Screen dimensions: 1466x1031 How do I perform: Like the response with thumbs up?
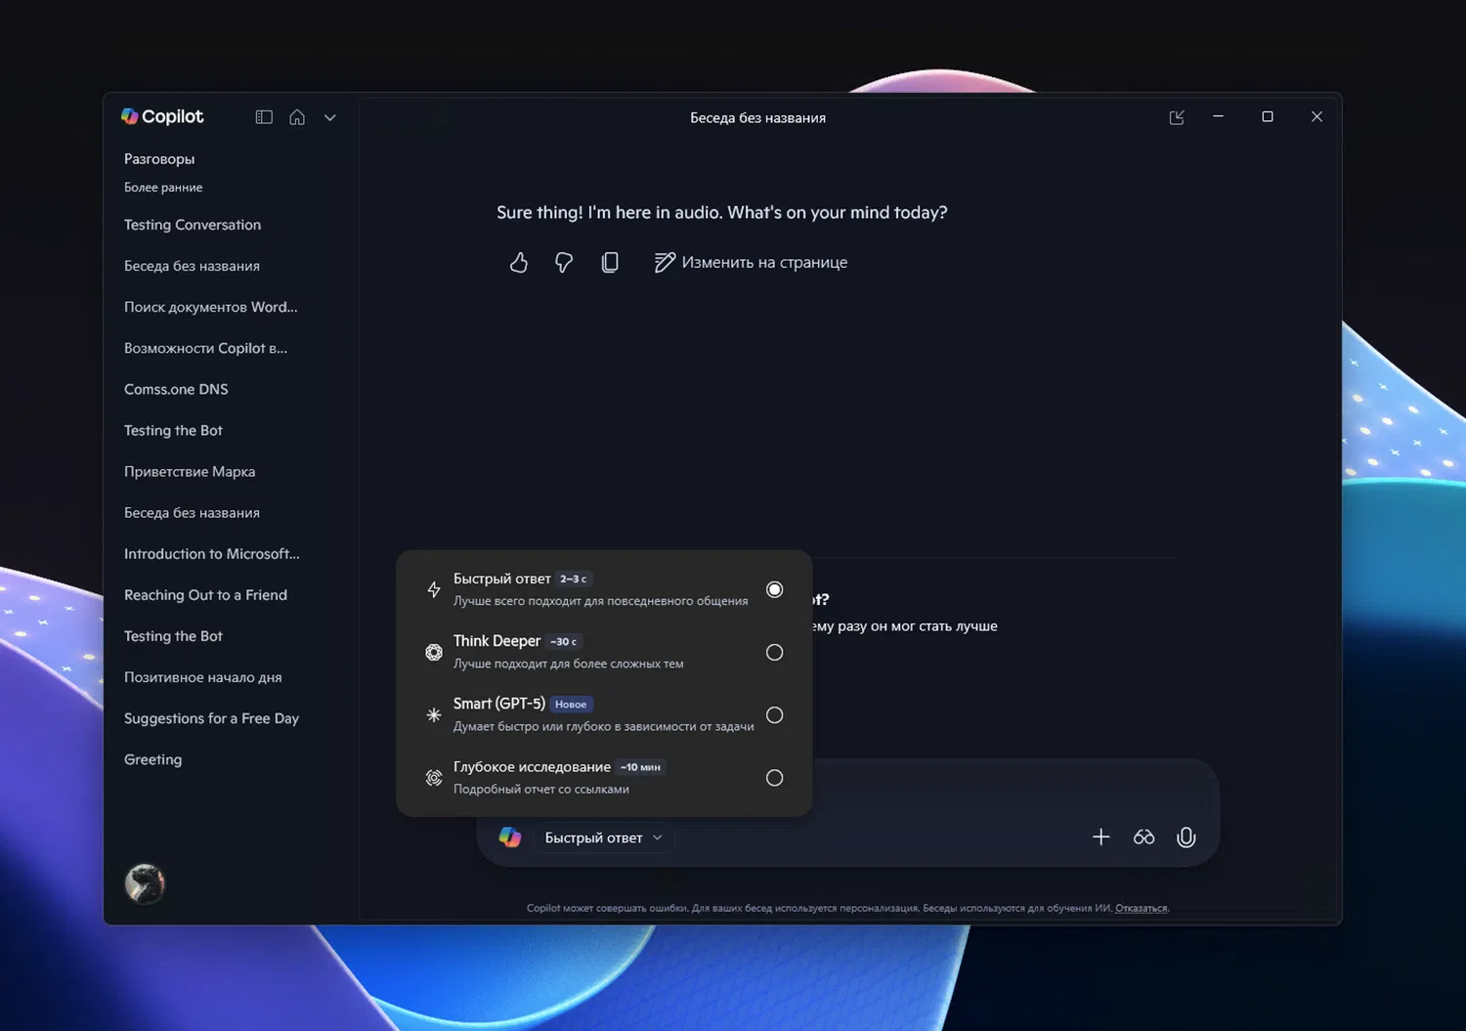click(519, 262)
